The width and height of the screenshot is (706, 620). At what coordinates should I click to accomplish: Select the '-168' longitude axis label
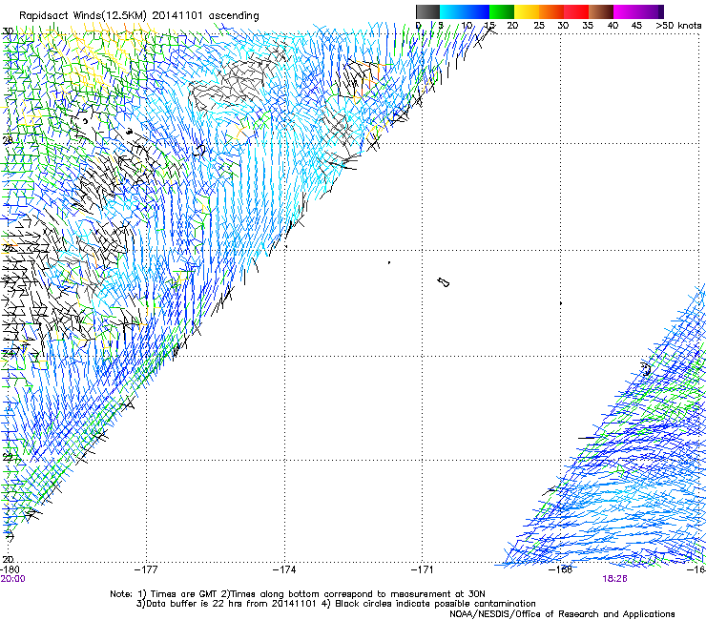pos(561,569)
